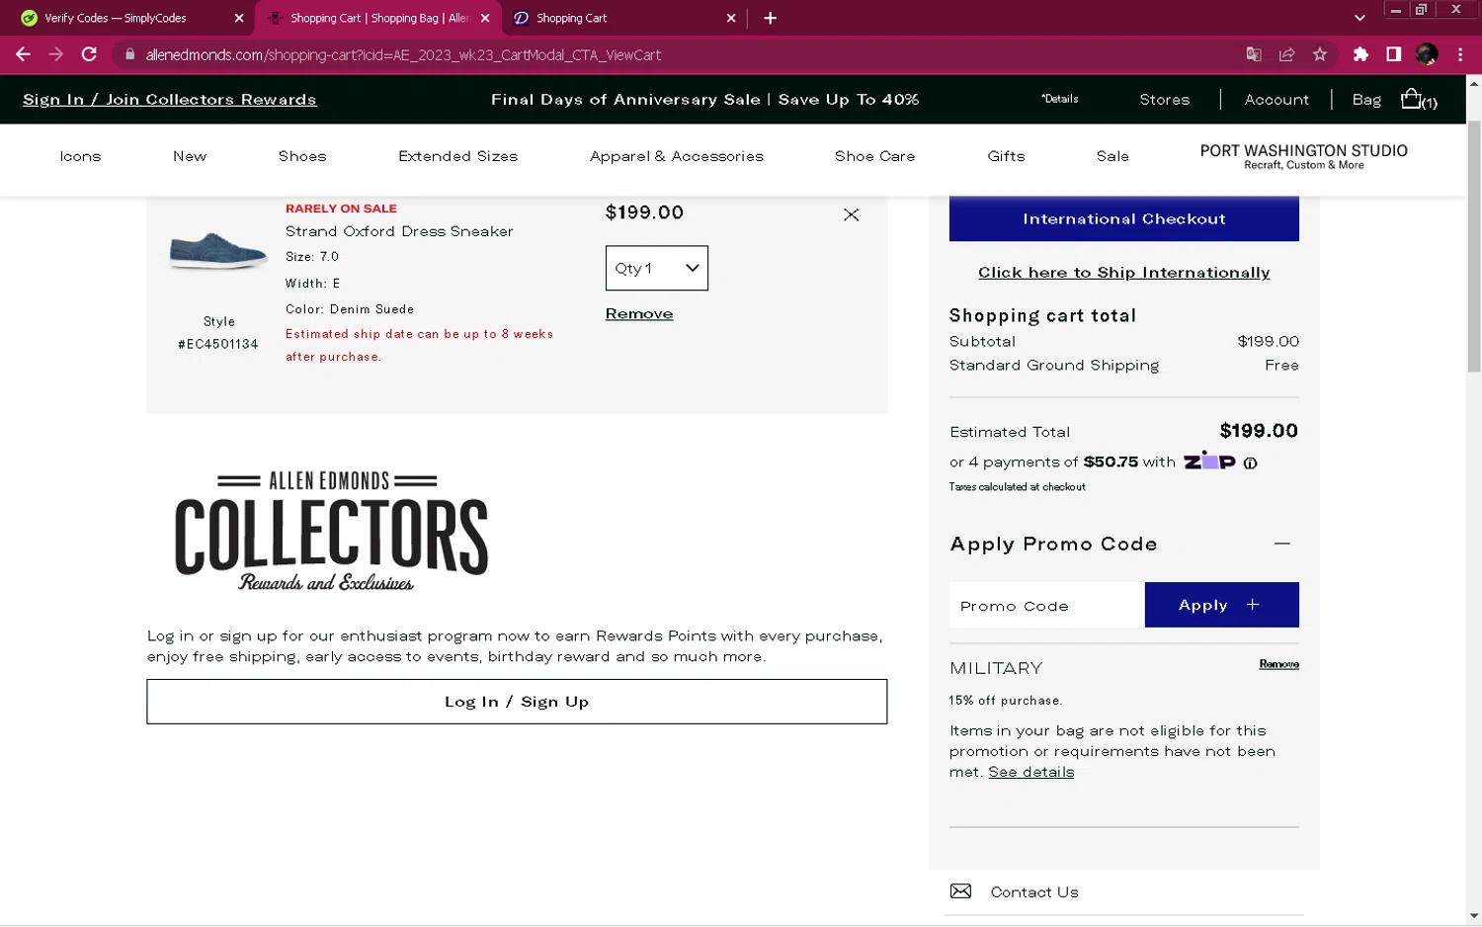Go back to the previous page
Image resolution: width=1482 pixels, height=927 pixels.
pos(23,54)
